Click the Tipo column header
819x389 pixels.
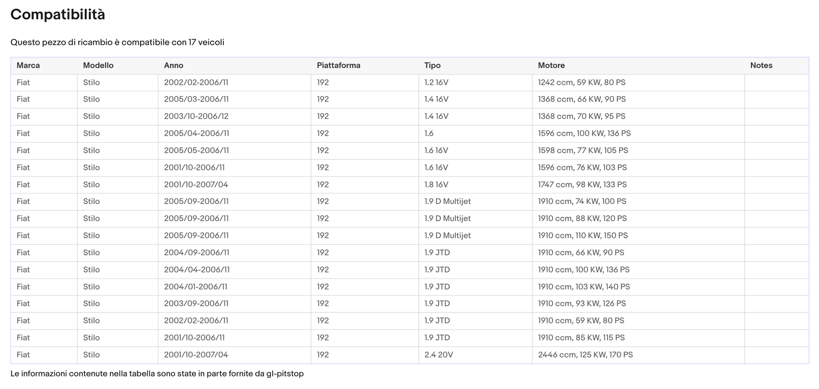click(432, 66)
